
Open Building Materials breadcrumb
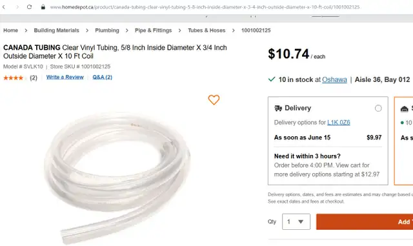coord(56,30)
